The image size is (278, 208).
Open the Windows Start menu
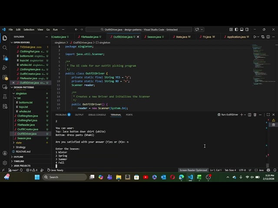(x=37, y=177)
